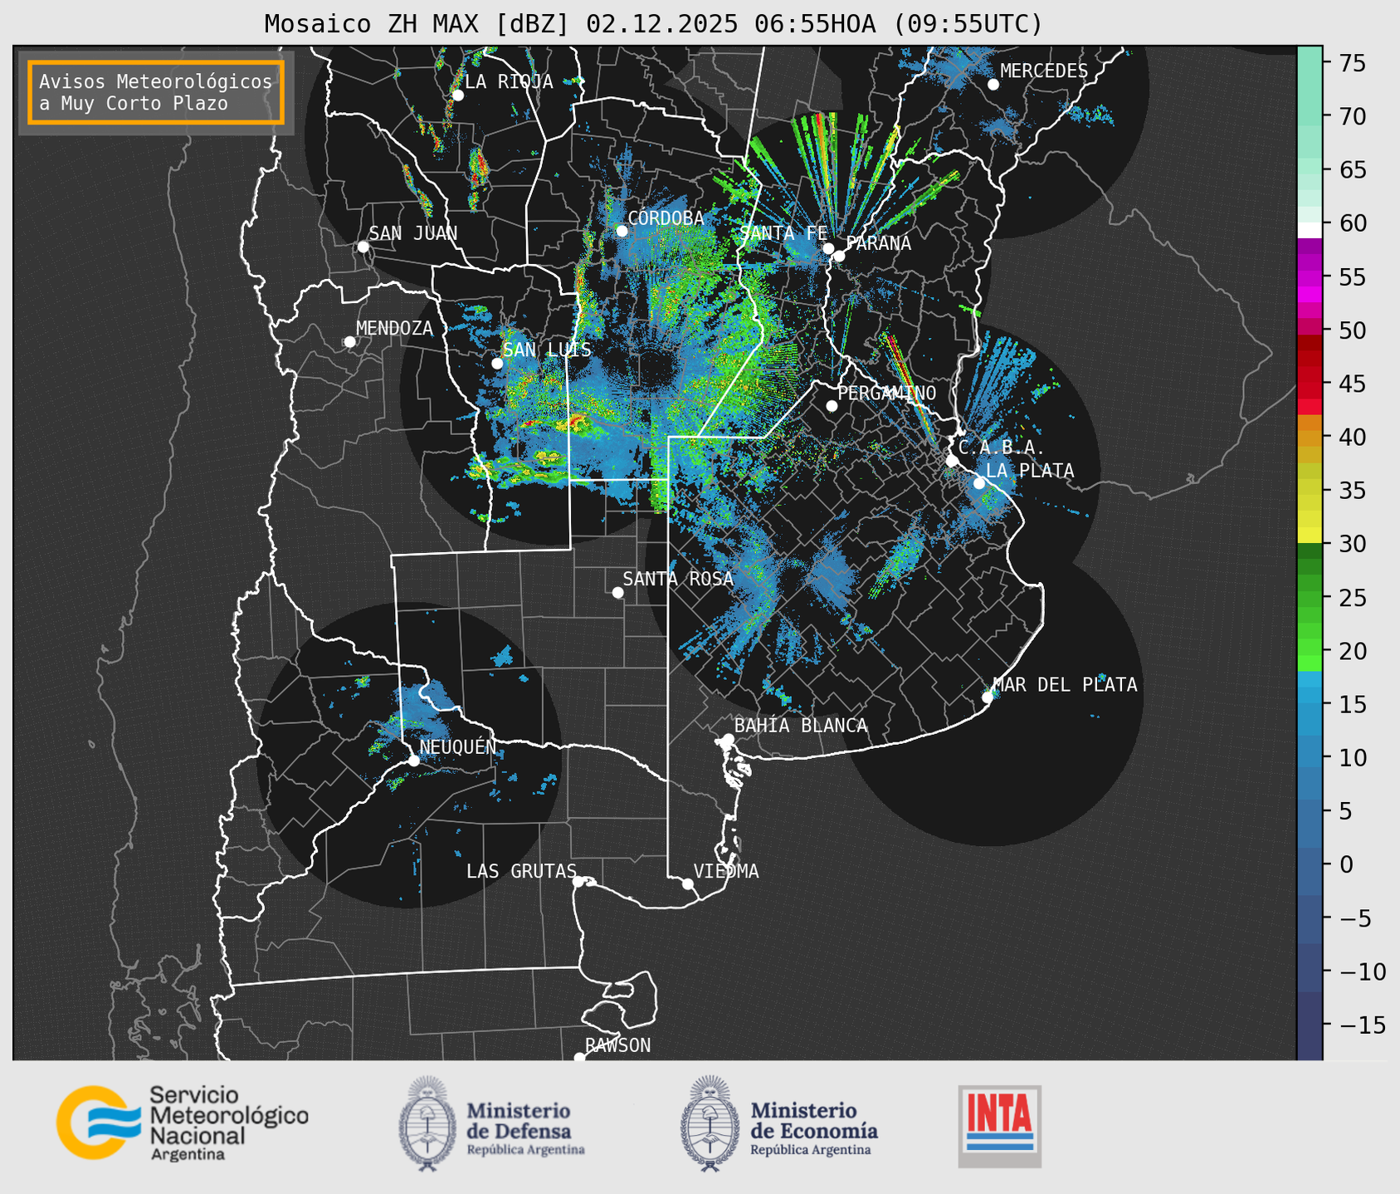Viewport: 1400px width, 1194px height.
Task: Select the Neuquén city marker
Action: pos(413,761)
